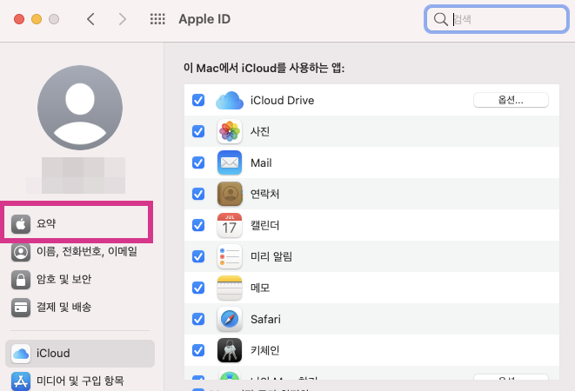Disable the Mail checkbox
The image size is (575, 391).
pos(198,162)
